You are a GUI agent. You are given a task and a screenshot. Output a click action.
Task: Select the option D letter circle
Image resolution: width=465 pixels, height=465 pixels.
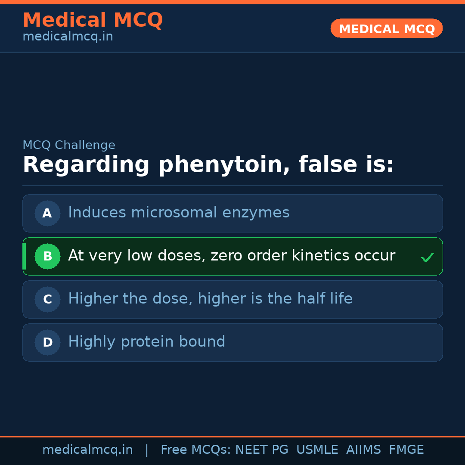47,342
